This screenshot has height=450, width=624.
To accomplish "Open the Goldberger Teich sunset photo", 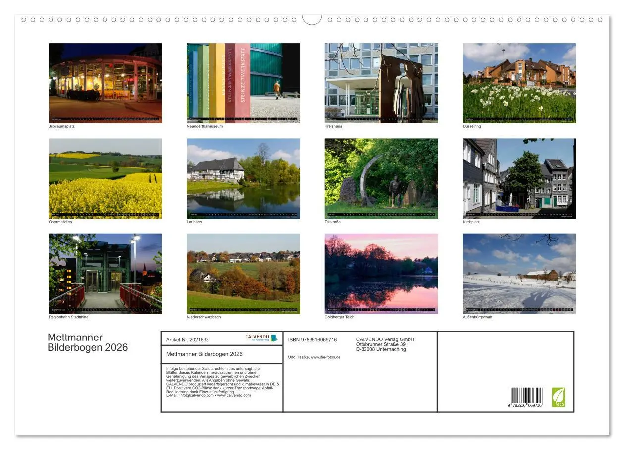I will (x=381, y=274).
